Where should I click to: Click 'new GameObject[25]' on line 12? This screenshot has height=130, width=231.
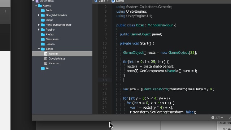pyautogui.click(x=178, y=53)
